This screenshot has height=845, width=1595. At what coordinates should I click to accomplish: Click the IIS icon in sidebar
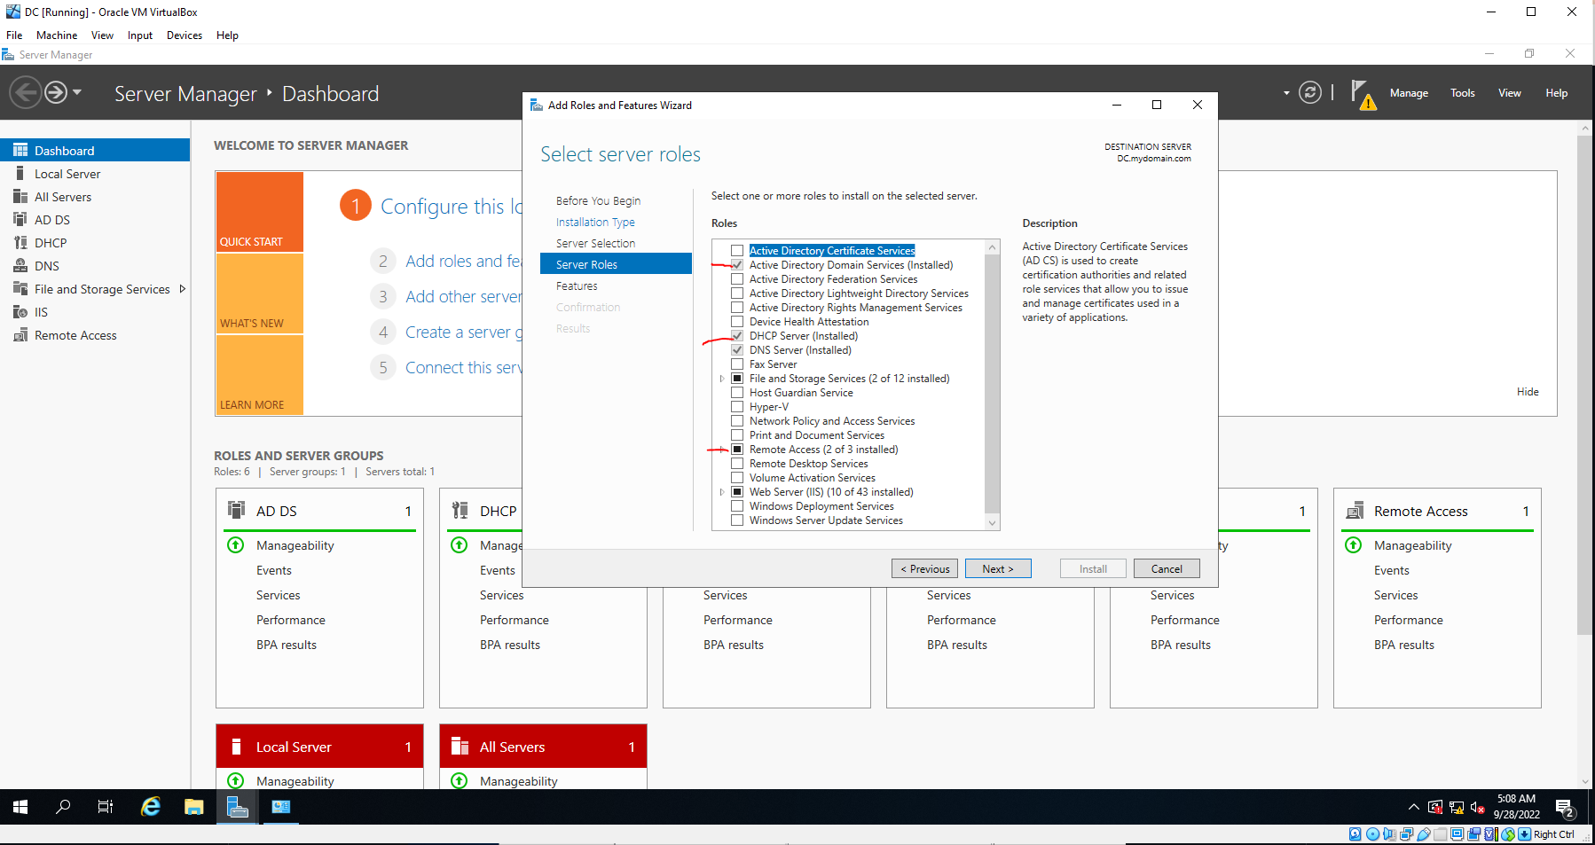click(20, 312)
